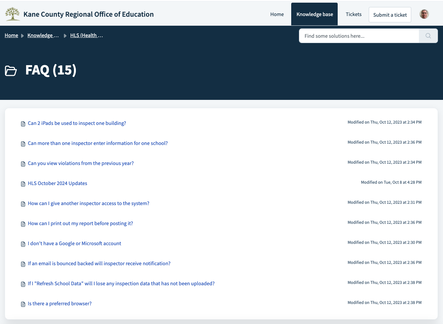The image size is (443, 324).
Task: Open the 'Refresh School Data' FAQ article
Action: coord(121,284)
